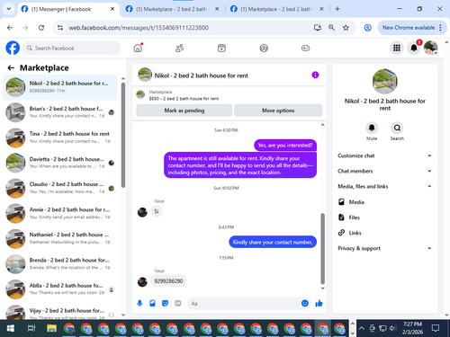
Task: Click the conversation list scrollbar
Action: 123,135
